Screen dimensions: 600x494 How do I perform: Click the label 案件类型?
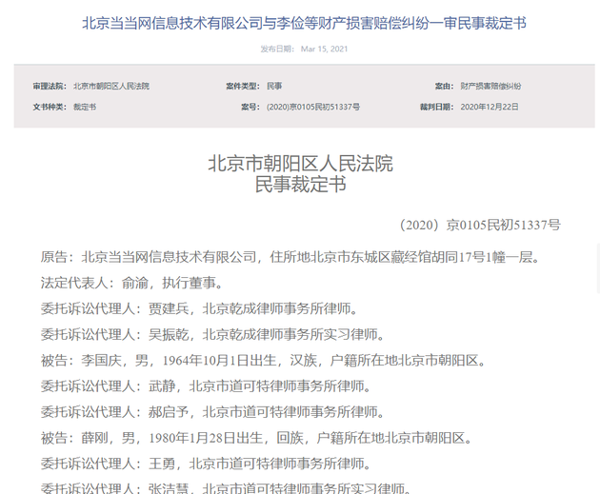243,86
